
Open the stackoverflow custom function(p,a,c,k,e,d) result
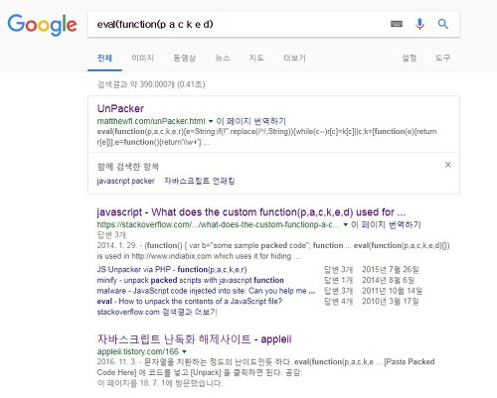click(251, 212)
